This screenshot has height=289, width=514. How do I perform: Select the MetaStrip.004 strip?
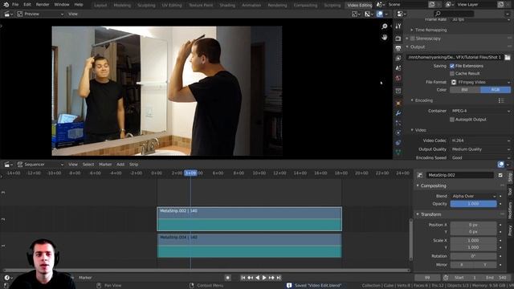(250, 246)
